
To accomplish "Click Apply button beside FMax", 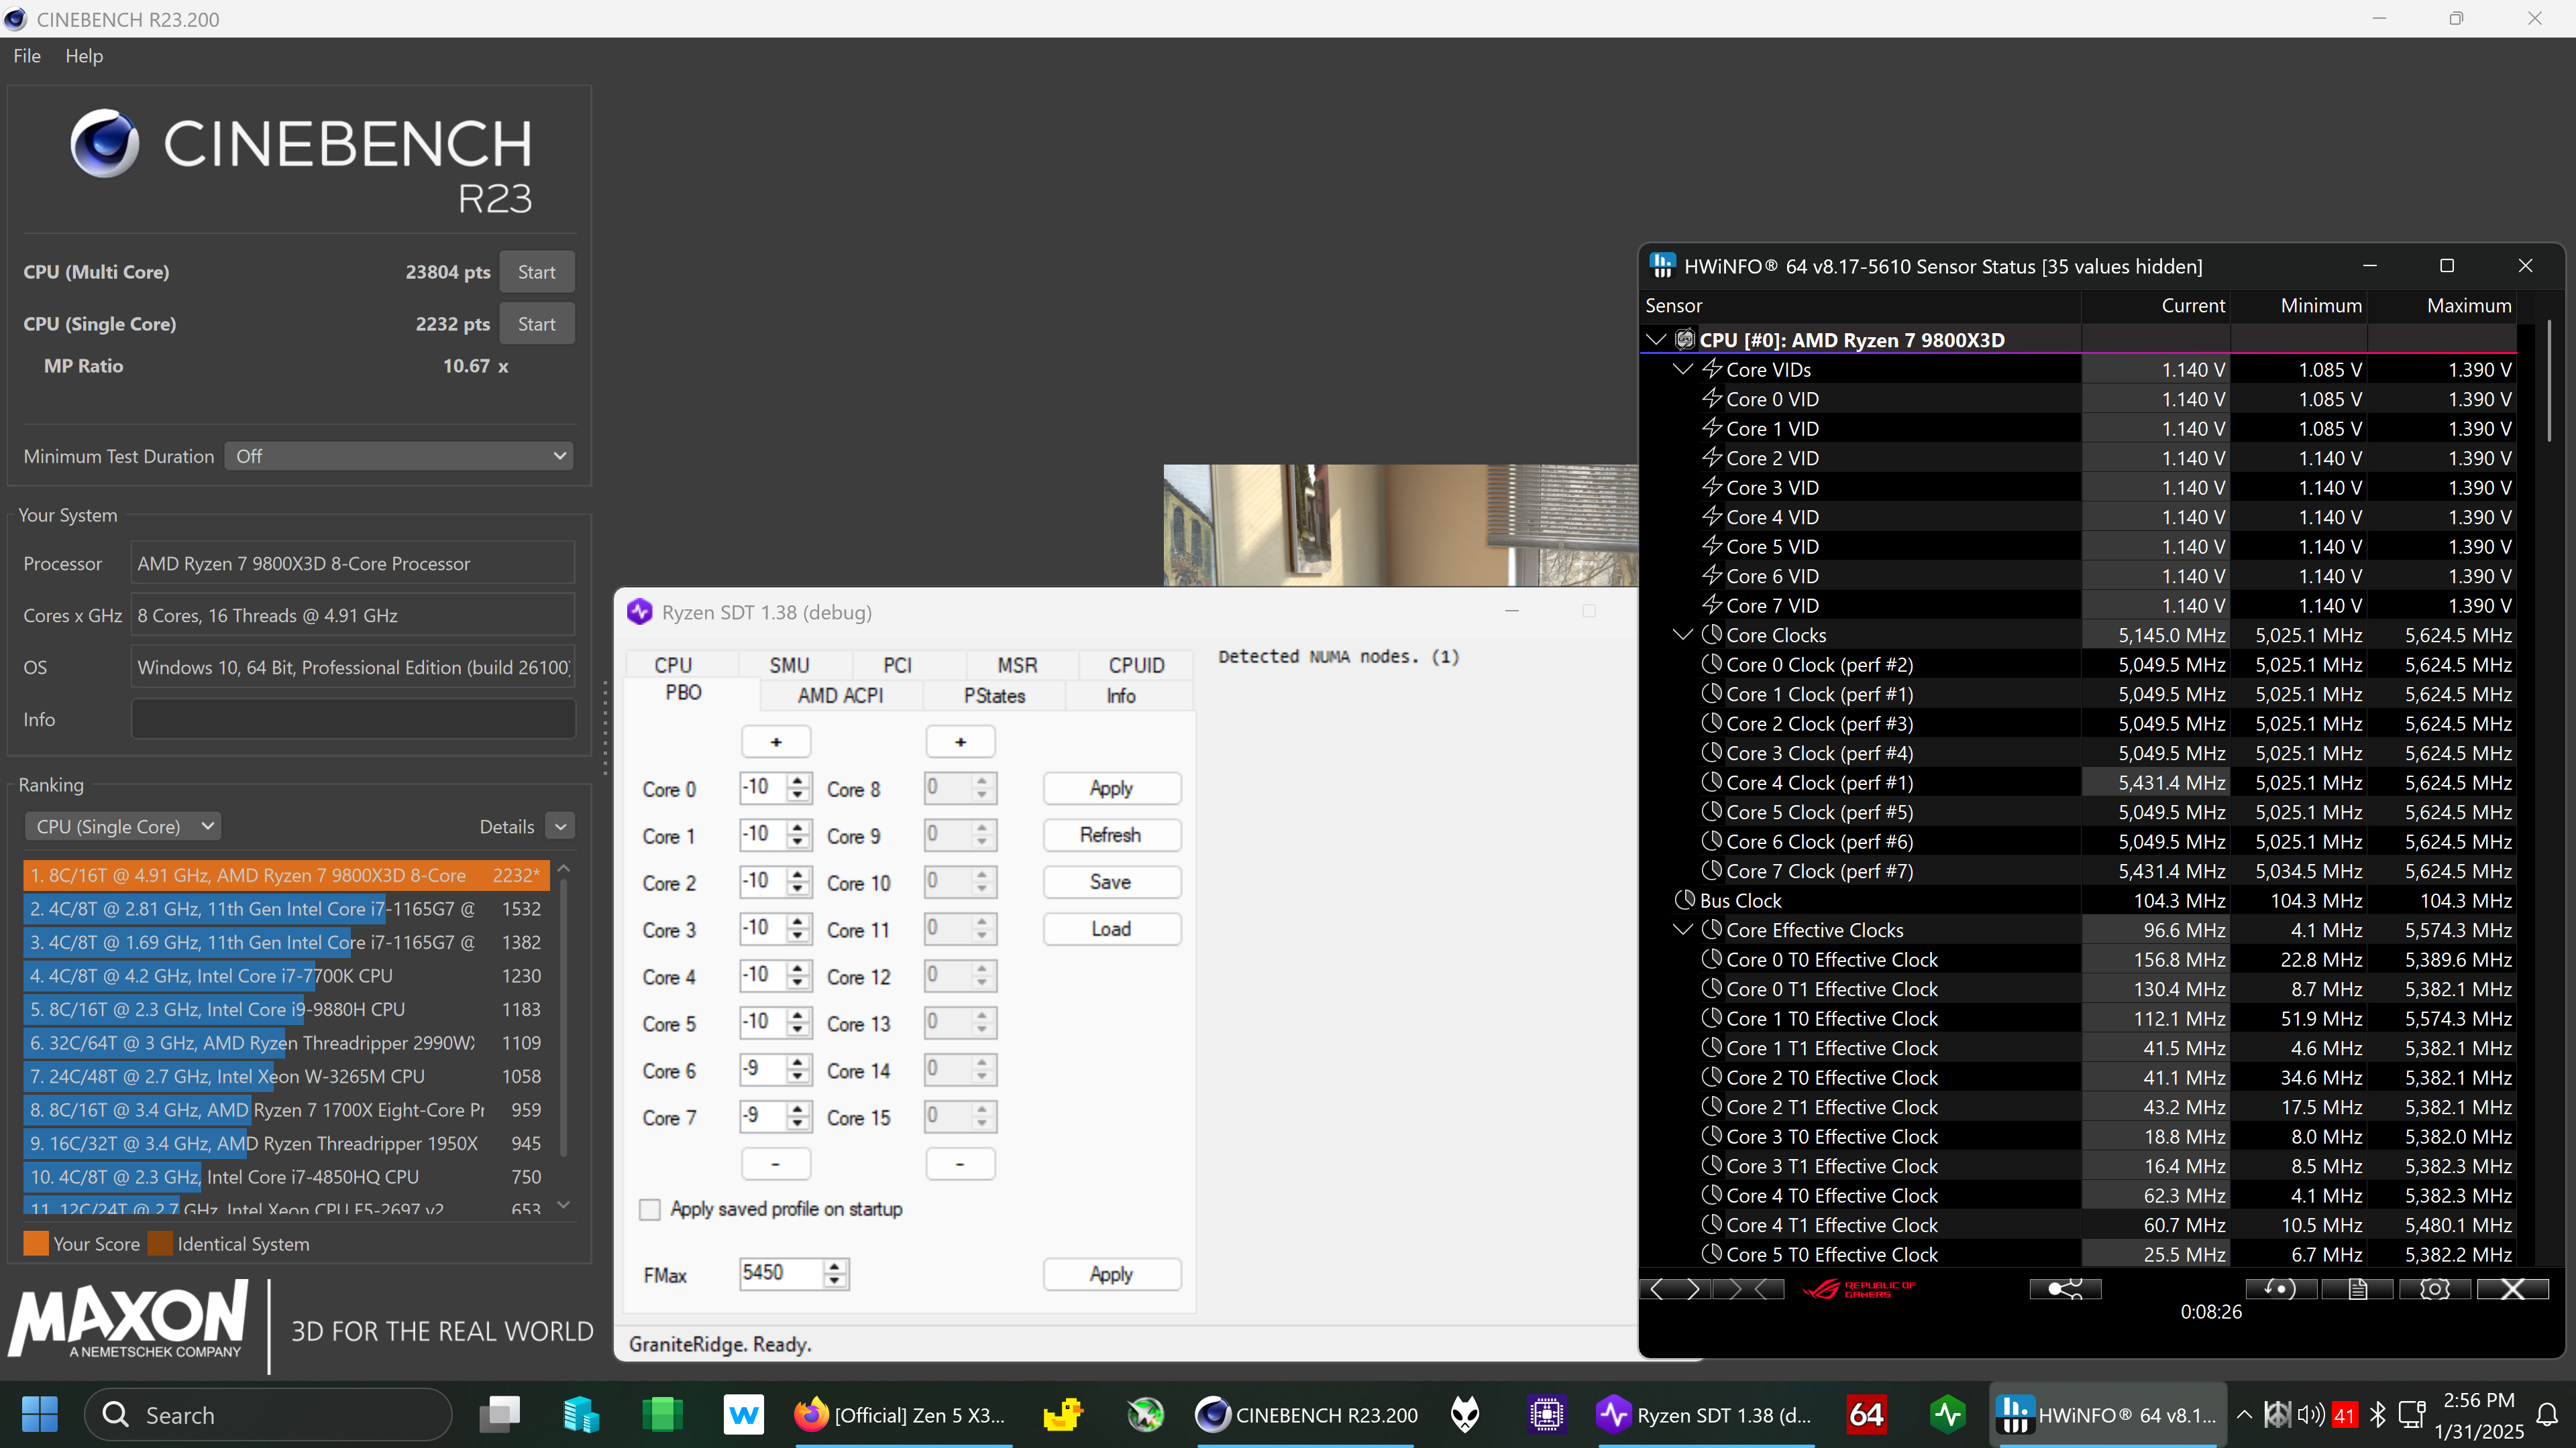I will coord(1111,1274).
